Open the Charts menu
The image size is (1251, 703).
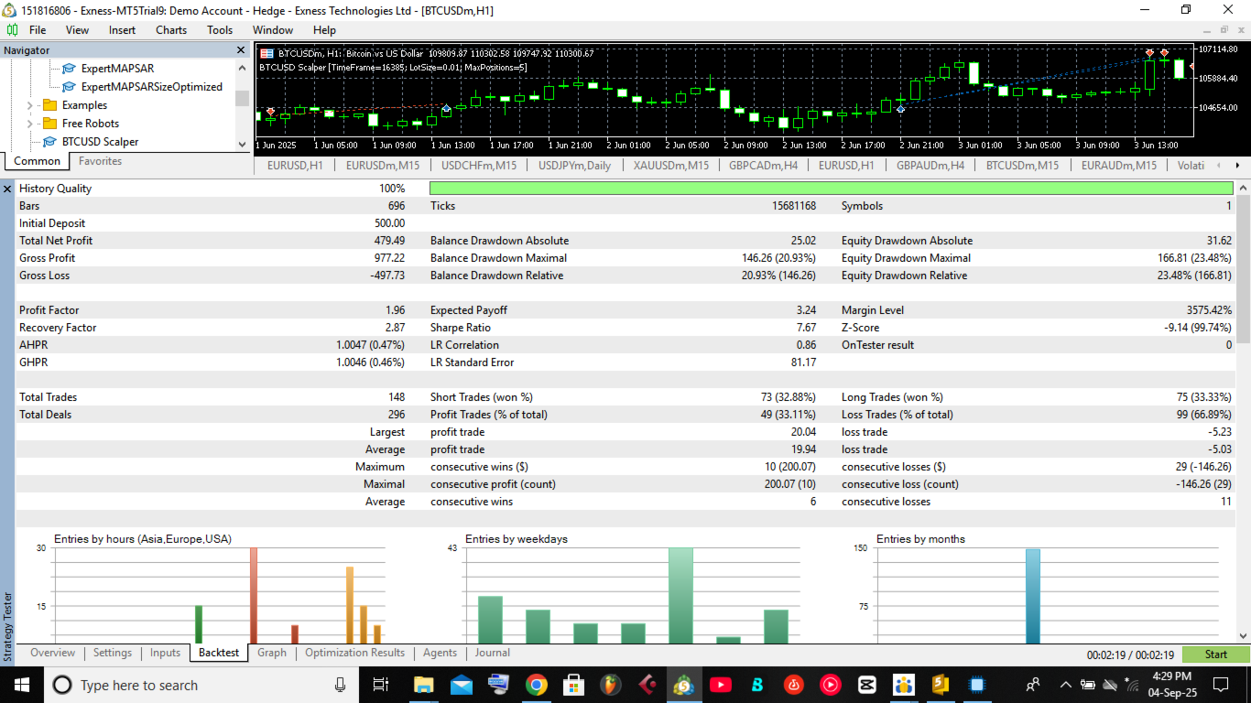[171, 30]
